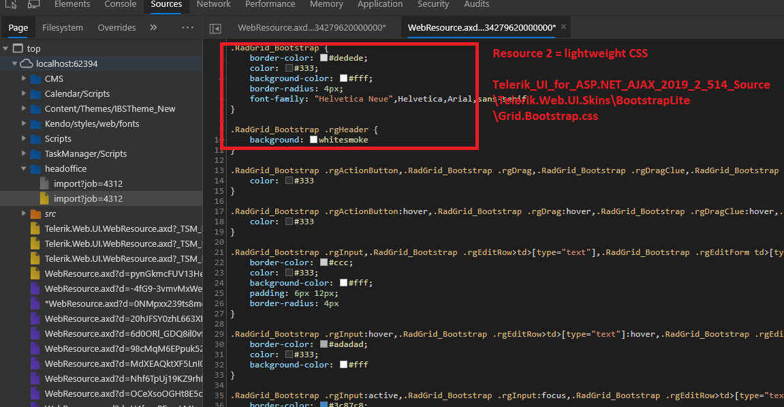Viewport: 784px width, 407px height.
Task: Click the localhost:62394 cloud icon
Action: [x=27, y=63]
